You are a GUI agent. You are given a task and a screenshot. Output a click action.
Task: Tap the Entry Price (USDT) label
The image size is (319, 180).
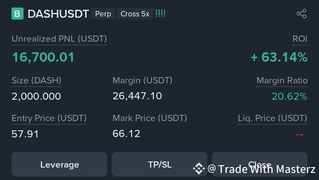[49, 118]
